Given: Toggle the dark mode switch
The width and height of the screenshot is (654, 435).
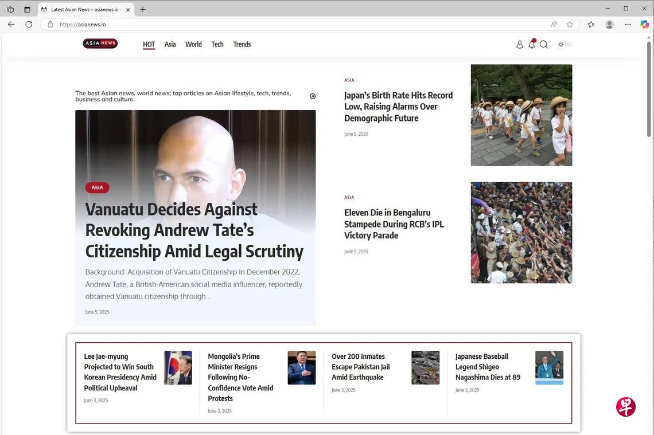Looking at the screenshot, I should point(565,45).
